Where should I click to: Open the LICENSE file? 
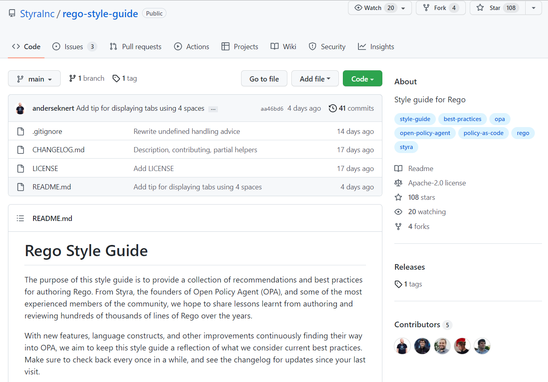point(45,169)
